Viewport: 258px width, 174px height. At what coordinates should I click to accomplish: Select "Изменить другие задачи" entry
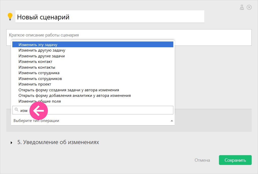coord(93,56)
